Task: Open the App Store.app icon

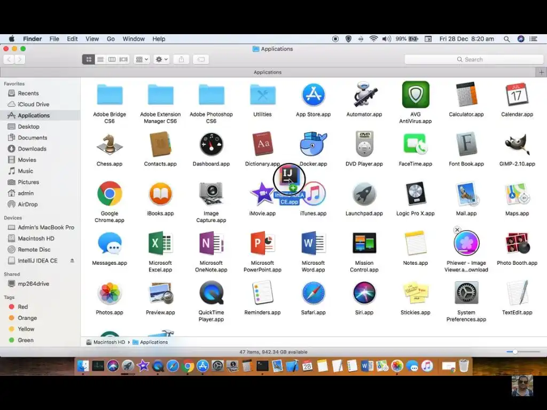Action: pyautogui.click(x=313, y=95)
